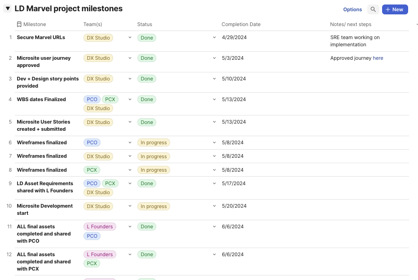The image size is (418, 280).
Task: Open Status dropdown for Secure Marvel URLs
Action: point(214,37)
